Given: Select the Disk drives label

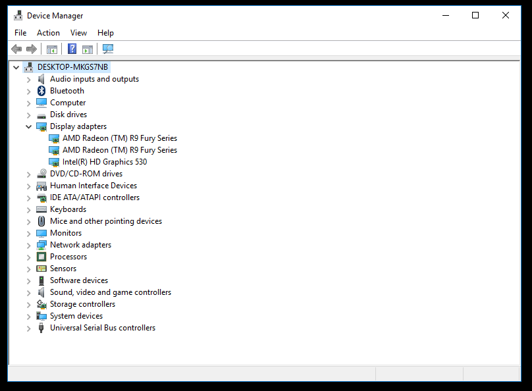Looking at the screenshot, I should 68,115.
